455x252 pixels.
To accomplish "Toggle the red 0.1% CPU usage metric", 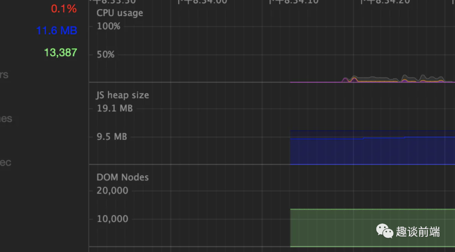I will click(64, 8).
